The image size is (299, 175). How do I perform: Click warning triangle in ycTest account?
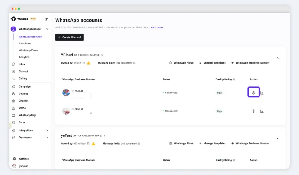[93, 144]
